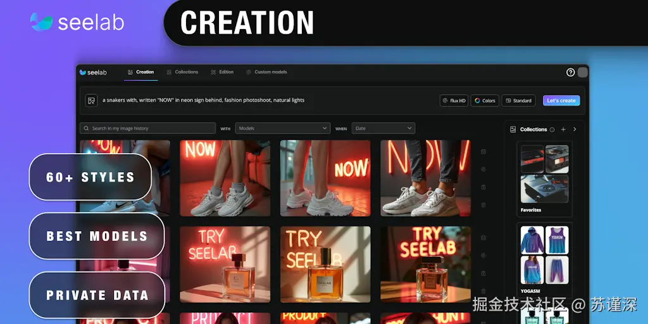648x324 pixels.
Task: Click the prompt text field about snakers
Action: pos(203,100)
